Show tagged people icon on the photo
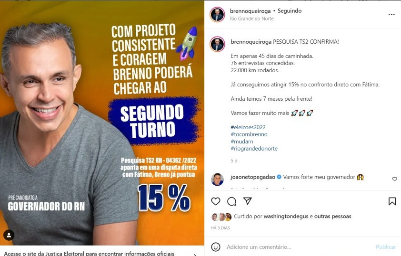Image resolution: width=401 pixels, height=256 pixels. pos(9,235)
